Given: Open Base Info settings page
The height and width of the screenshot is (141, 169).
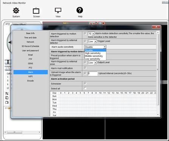Looking at the screenshot, I should [x=30, y=33].
